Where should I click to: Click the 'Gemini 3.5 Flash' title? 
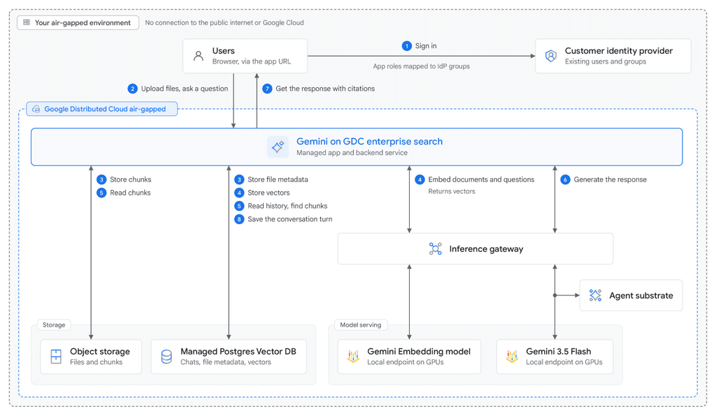tap(559, 352)
